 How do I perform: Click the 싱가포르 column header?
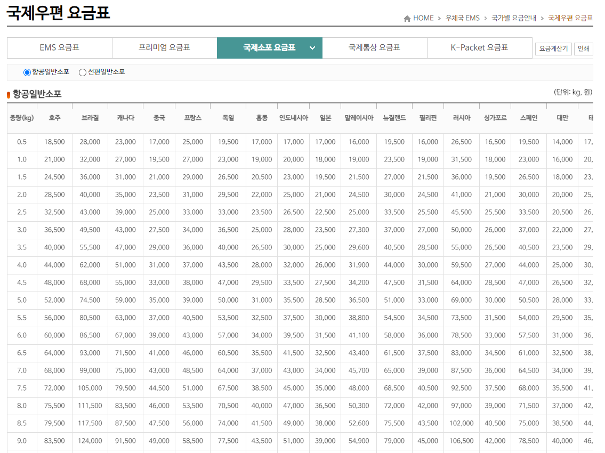(495, 118)
